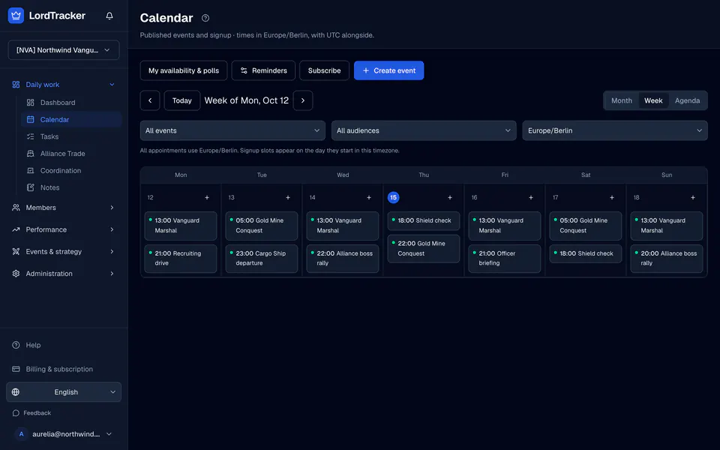
Task: Click the Subscribe button
Action: (324, 70)
